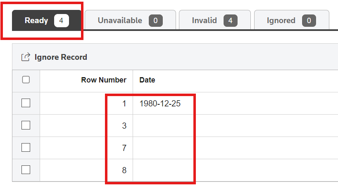Check the box for row number 1
The height and width of the screenshot is (186, 338).
point(26,103)
